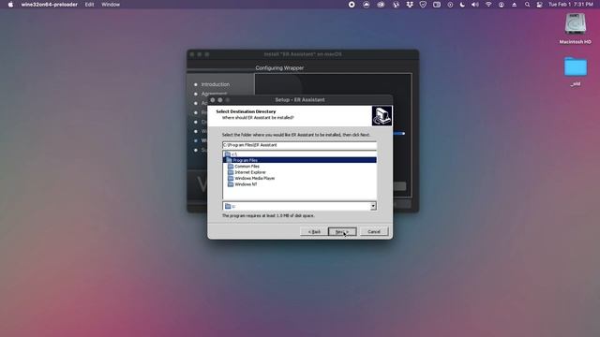Click the Next button
600x337 pixels.
click(x=342, y=231)
